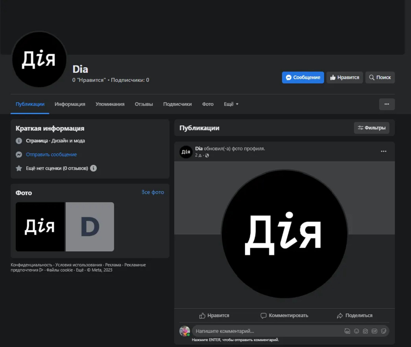This screenshot has width=411, height=347.
Task: Open the grey D photo thumbnail
Action: coord(90,227)
